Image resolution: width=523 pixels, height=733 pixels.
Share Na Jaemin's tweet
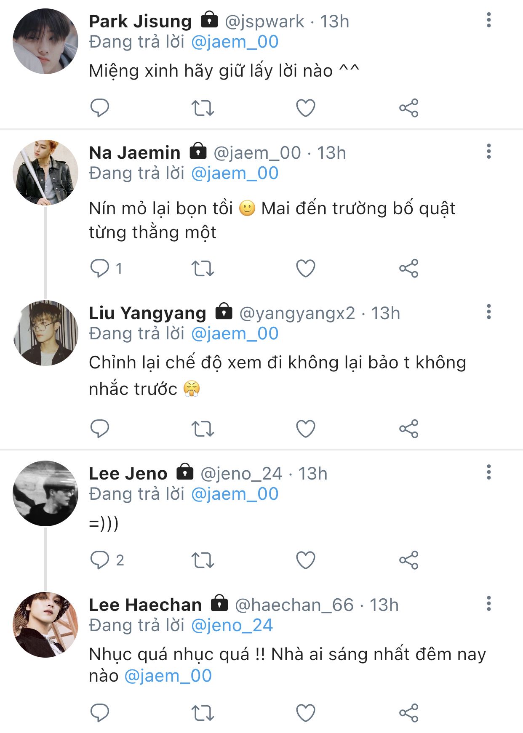(408, 268)
